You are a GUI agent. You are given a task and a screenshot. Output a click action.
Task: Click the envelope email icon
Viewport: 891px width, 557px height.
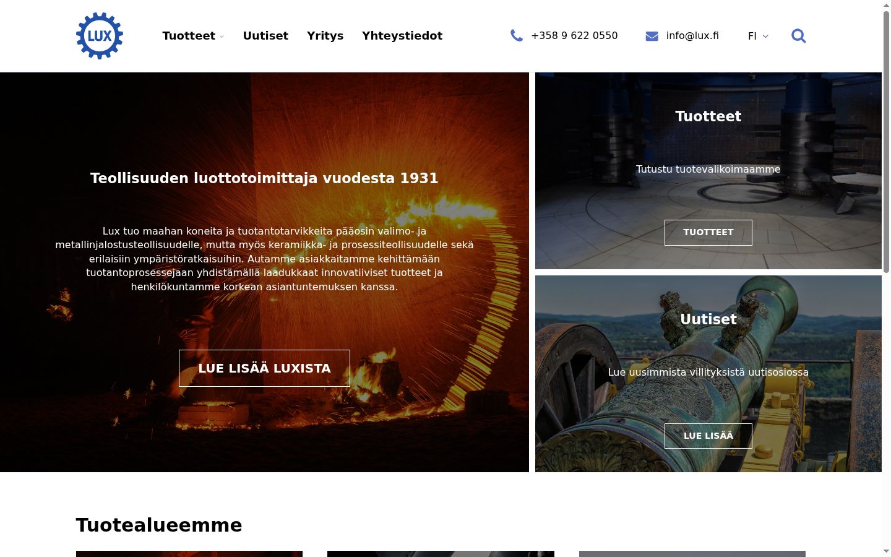[x=652, y=36]
